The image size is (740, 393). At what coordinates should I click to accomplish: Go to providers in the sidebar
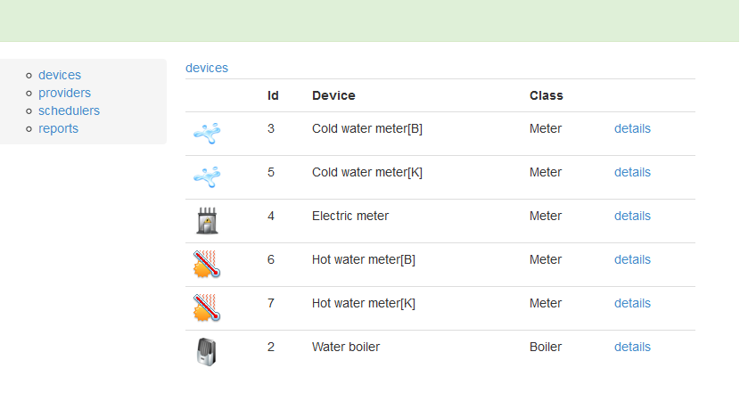click(x=64, y=93)
